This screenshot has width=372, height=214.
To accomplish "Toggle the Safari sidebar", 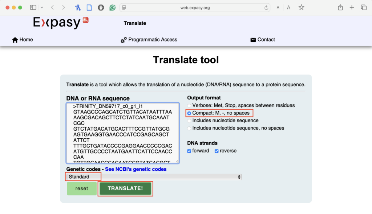I will [33, 7].
